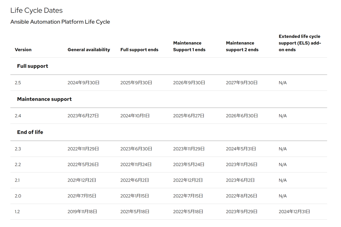Screen dimensions: 341x227
Task: Click date '2022年8月26日' in 2.0 row
Action: tap(242, 196)
